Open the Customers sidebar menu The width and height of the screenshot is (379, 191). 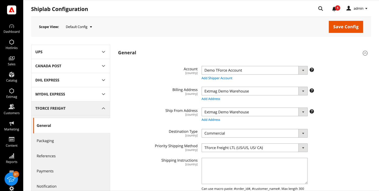[x=12, y=110]
